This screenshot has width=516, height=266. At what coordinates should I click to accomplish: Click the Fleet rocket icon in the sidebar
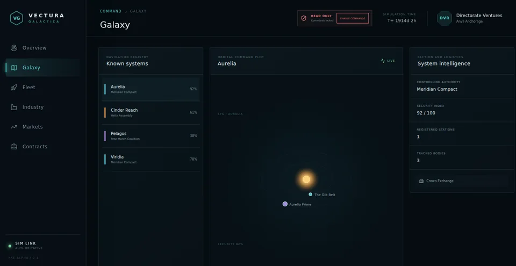tap(14, 87)
